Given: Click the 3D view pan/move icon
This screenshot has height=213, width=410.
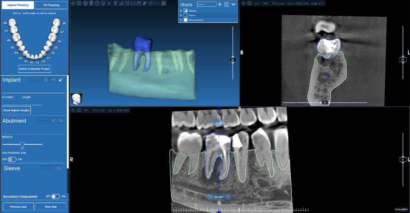Looking at the screenshot, I should tap(73, 3).
